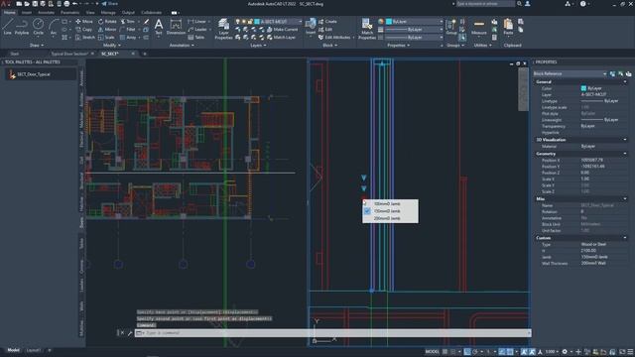Click the Erase tool icon in Modify
This screenshot has height=357, width=635.
point(146,21)
